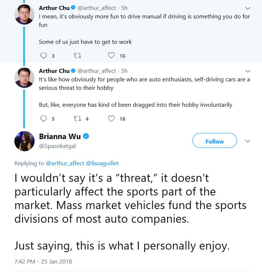Open the 7:42 PM - 25 Jan 2018 timestamp
Viewport: 262px width, 272px height.
pos(43,262)
